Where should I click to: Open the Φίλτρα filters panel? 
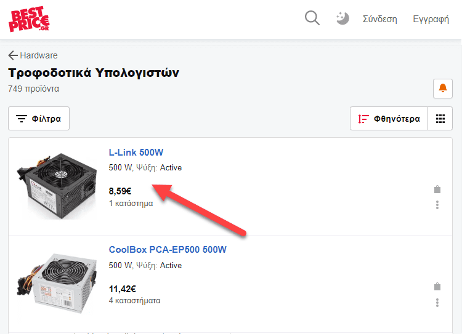(x=39, y=119)
